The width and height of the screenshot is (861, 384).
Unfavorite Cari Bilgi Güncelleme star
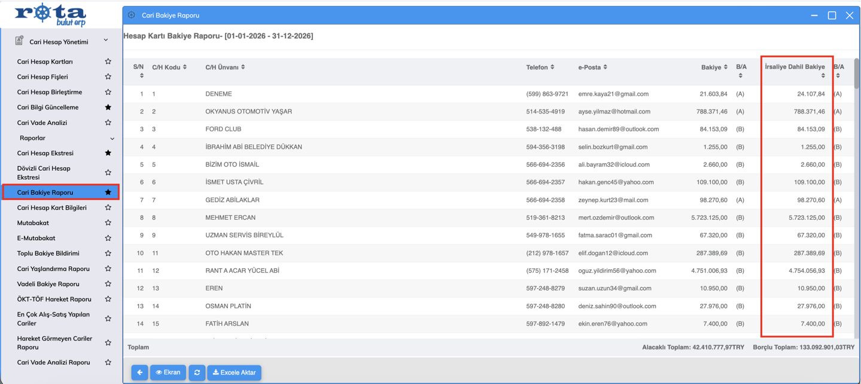108,107
